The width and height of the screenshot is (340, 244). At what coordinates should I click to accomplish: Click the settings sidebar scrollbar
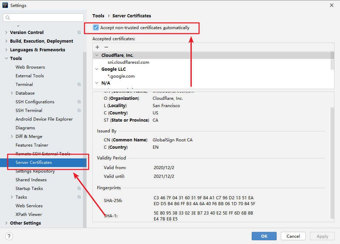click(x=85, y=140)
